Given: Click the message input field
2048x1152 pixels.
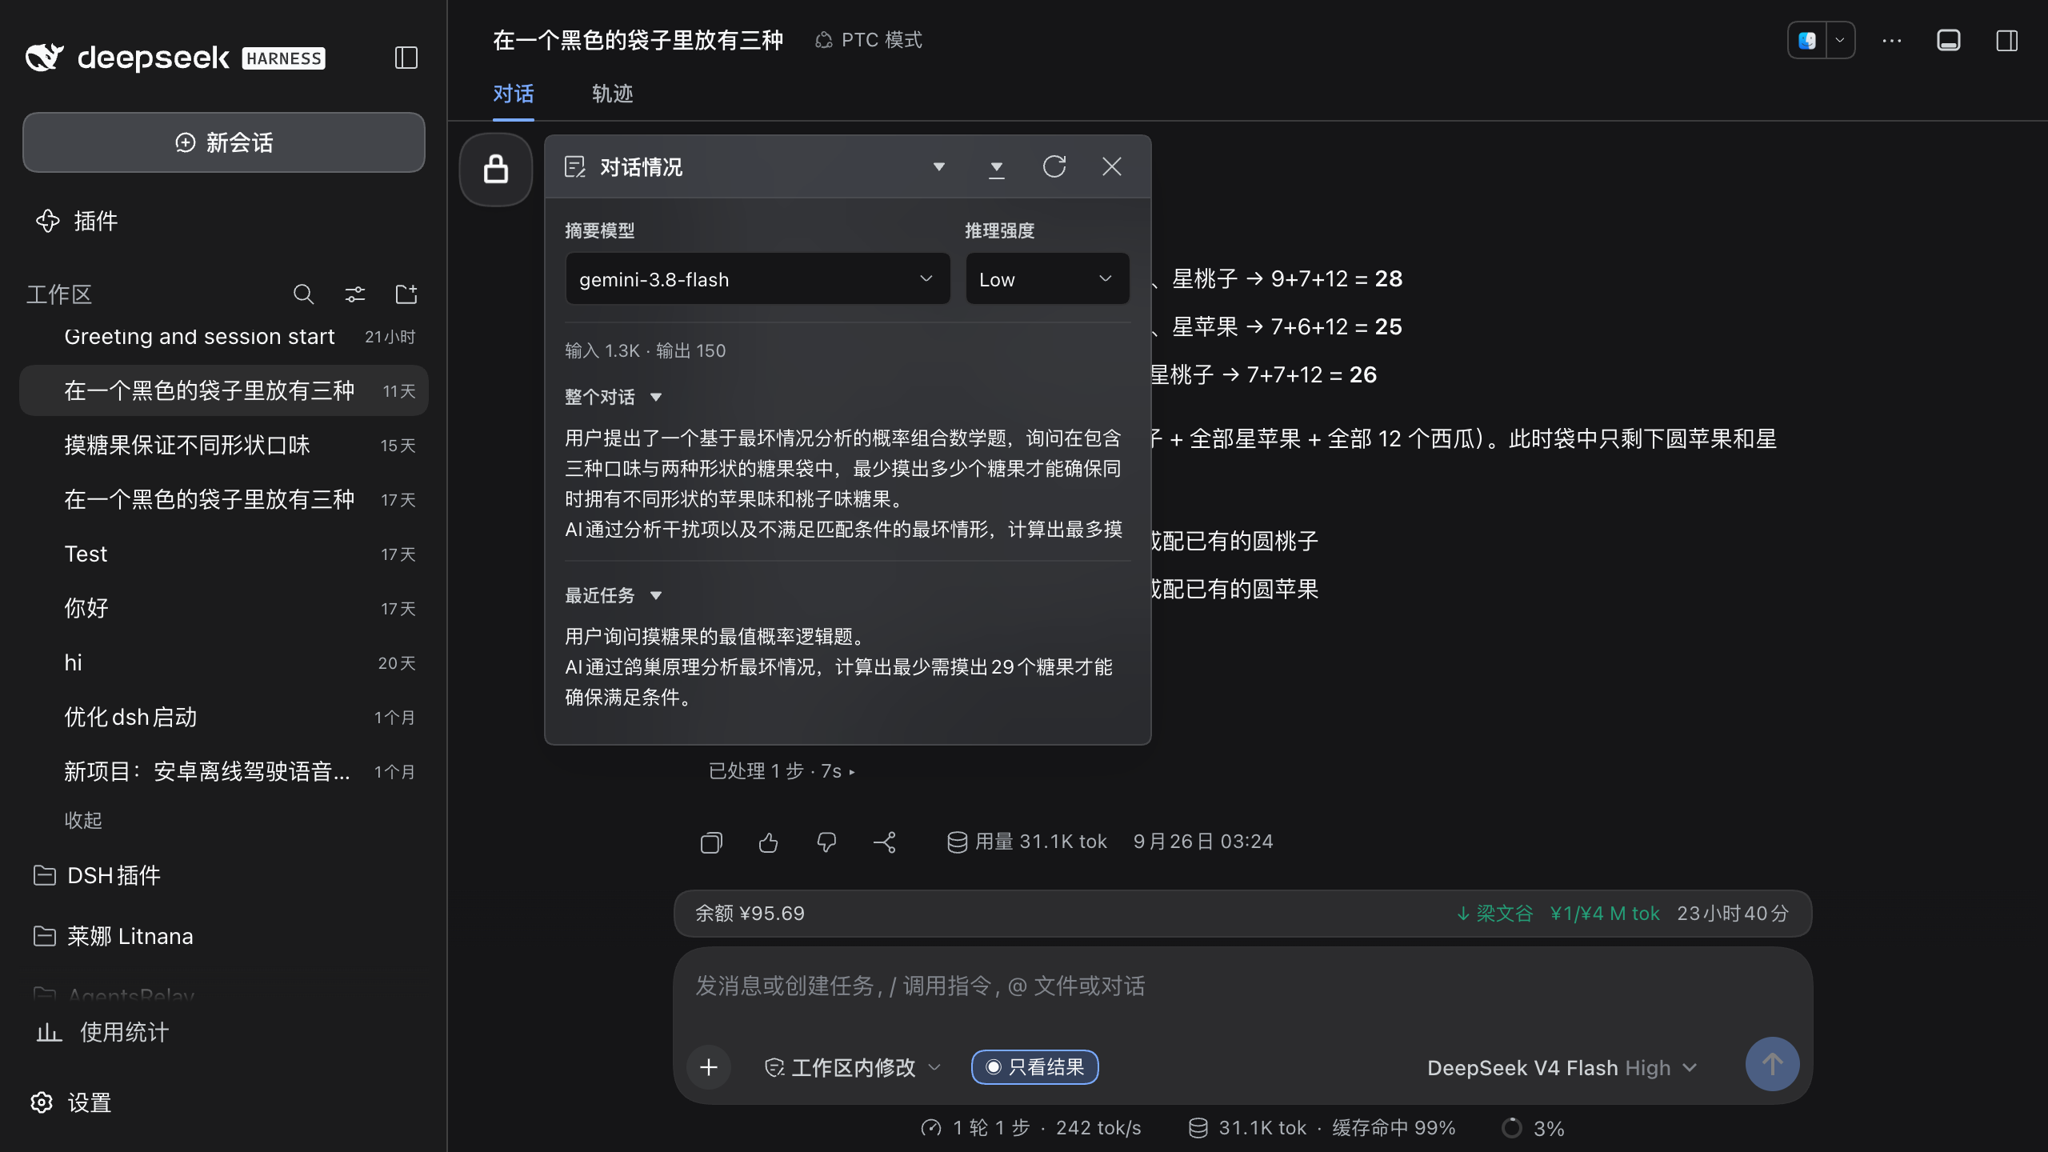Looking at the screenshot, I should pos(1242,987).
